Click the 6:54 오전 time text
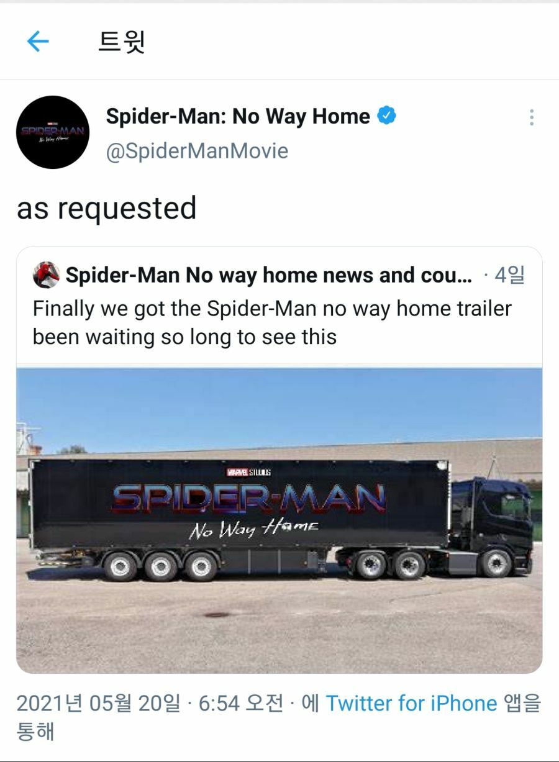 tap(241, 704)
